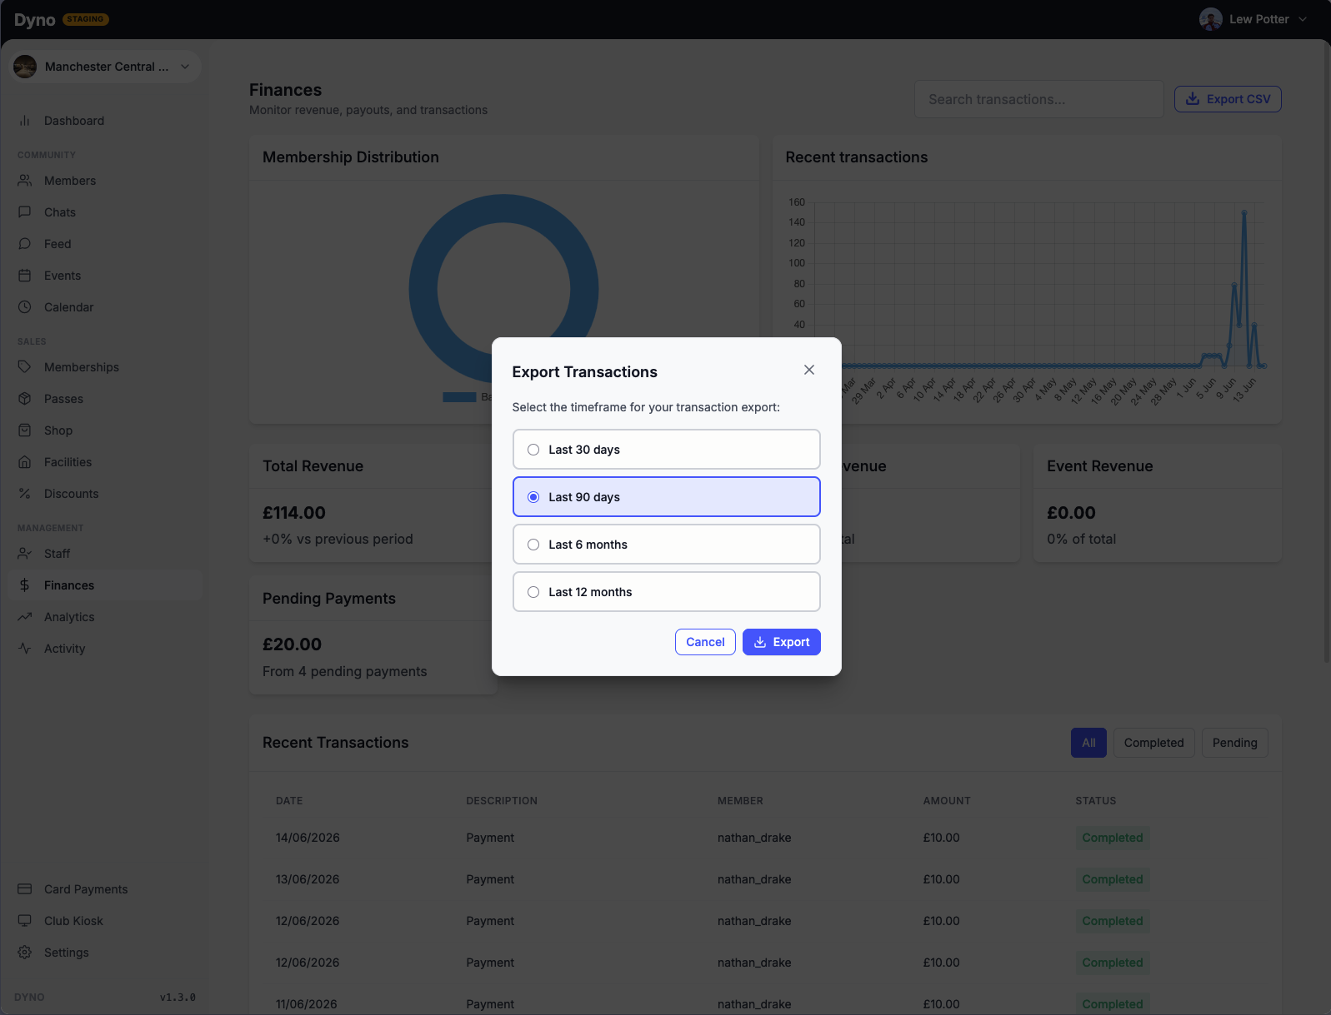Click the Card Payments card icon
Screen dimensions: 1331x1015
point(25,889)
